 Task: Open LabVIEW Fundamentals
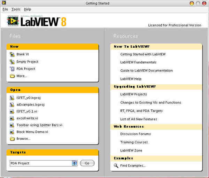click(138, 62)
